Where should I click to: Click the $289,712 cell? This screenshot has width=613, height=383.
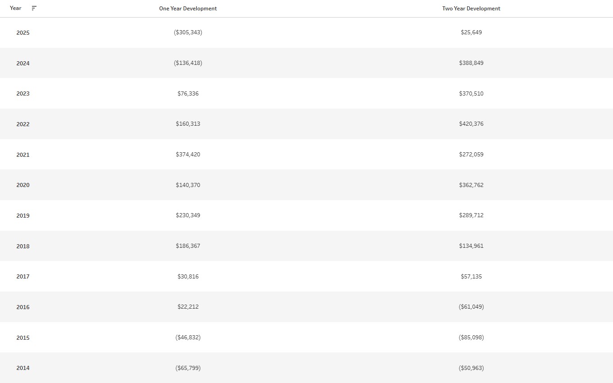[471, 215]
